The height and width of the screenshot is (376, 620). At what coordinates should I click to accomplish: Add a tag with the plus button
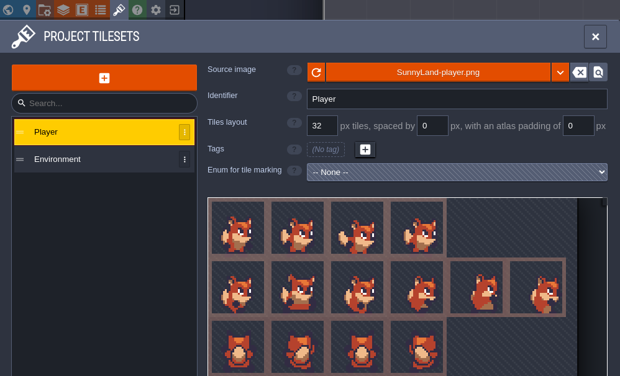(x=365, y=149)
